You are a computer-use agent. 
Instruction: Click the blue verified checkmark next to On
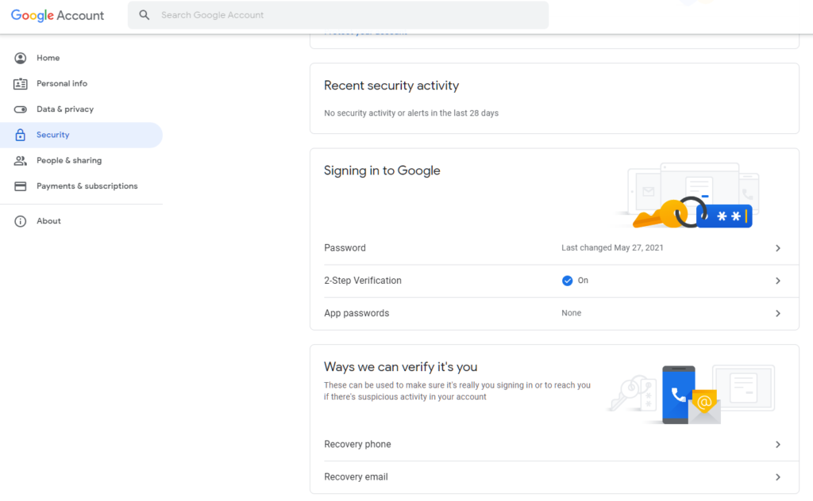[x=567, y=280]
